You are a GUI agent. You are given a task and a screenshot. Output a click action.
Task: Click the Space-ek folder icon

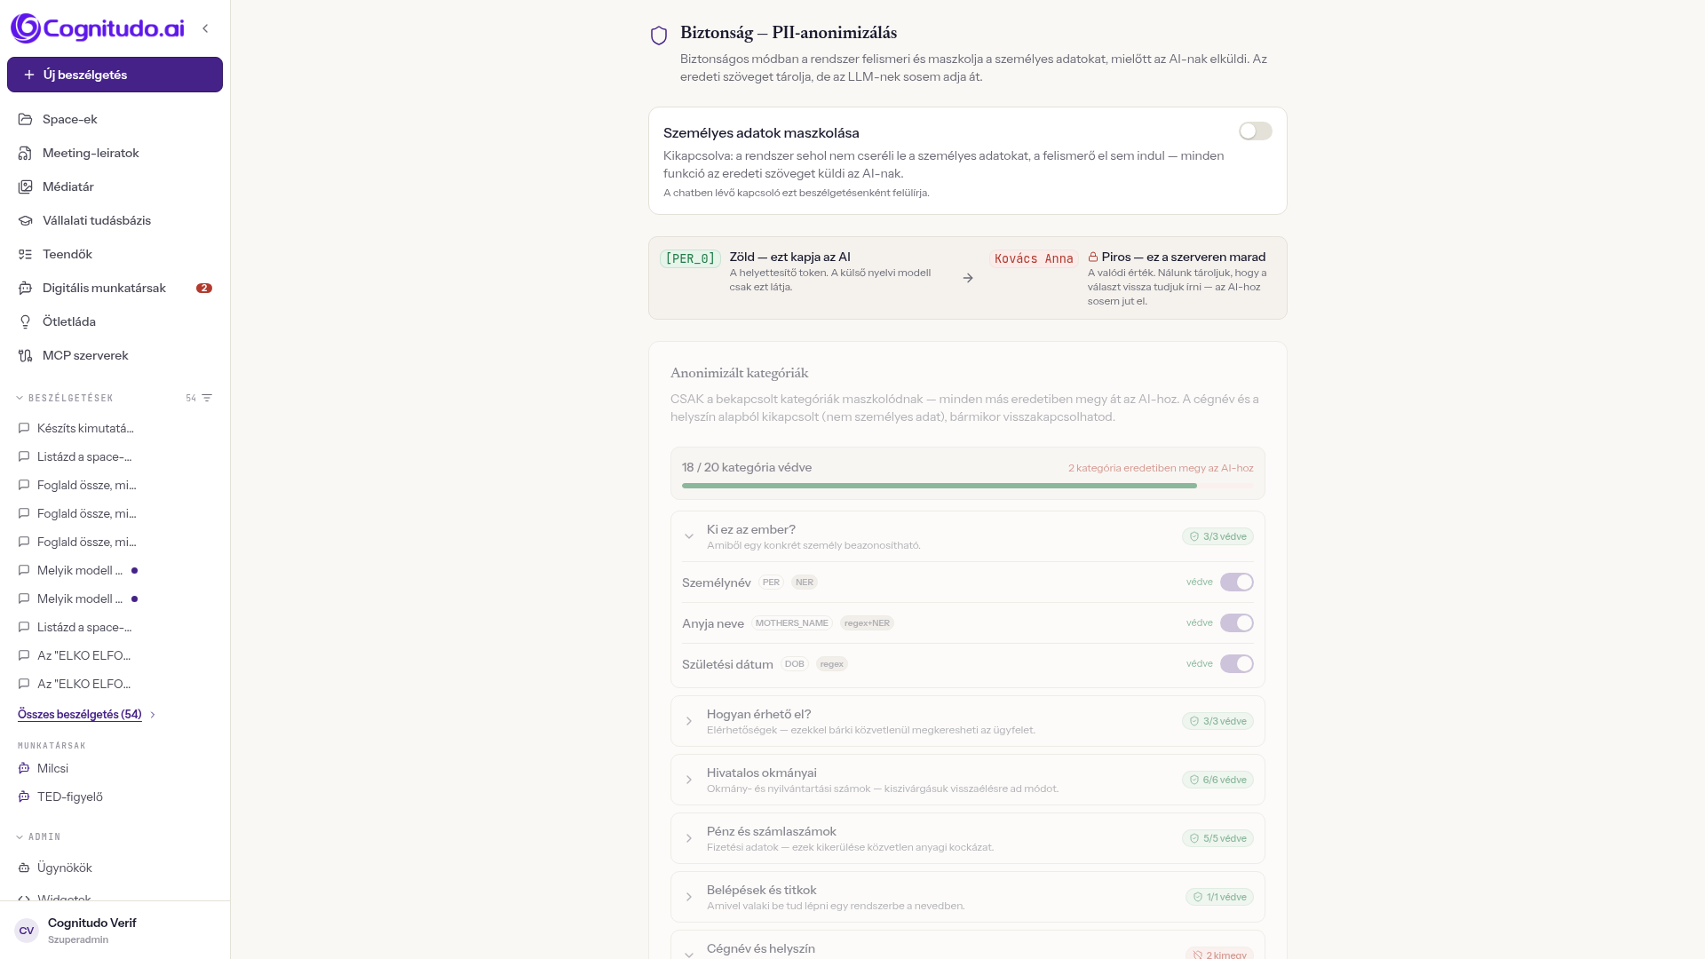coord(25,119)
